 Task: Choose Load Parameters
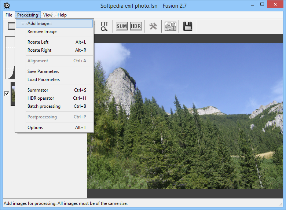54,80
